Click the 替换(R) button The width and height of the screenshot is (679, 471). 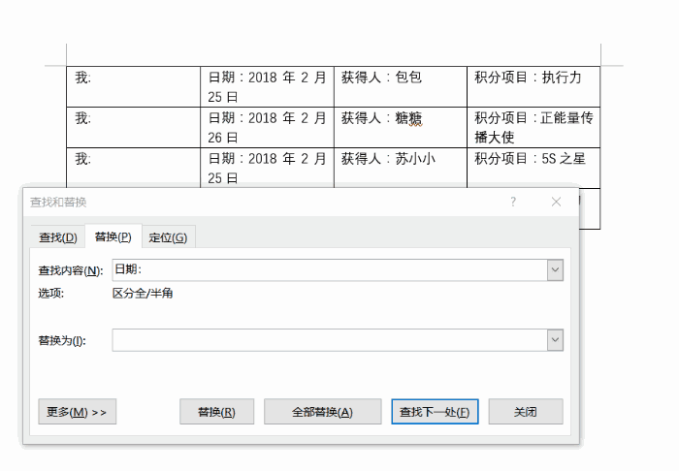coord(216,412)
